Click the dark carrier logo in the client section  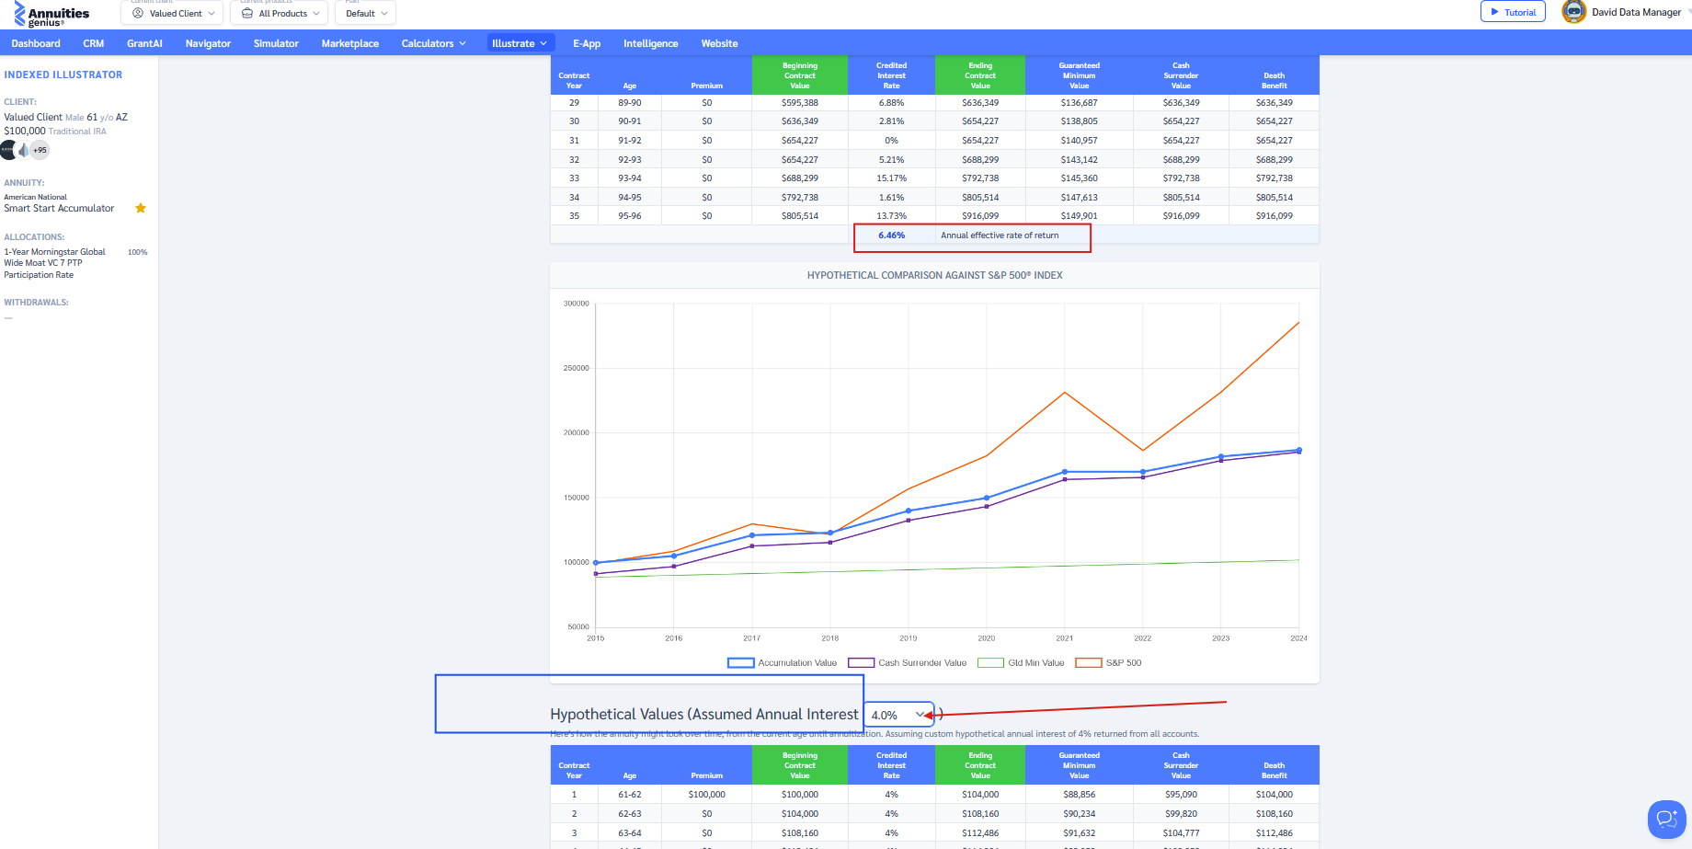7,150
